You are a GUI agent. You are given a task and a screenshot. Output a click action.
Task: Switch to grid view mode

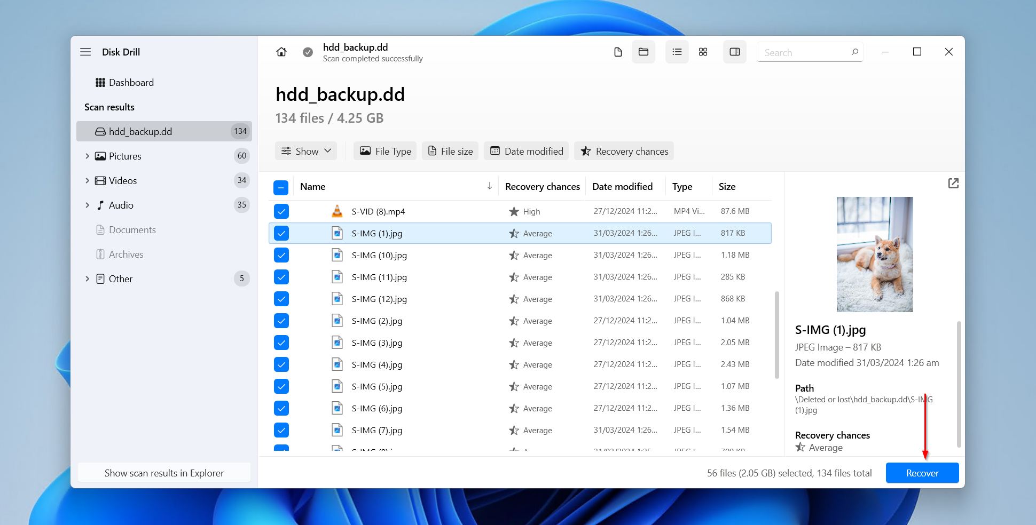click(703, 52)
